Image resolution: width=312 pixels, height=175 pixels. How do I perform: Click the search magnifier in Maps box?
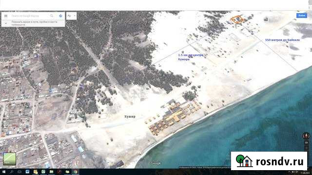[x=52, y=16]
